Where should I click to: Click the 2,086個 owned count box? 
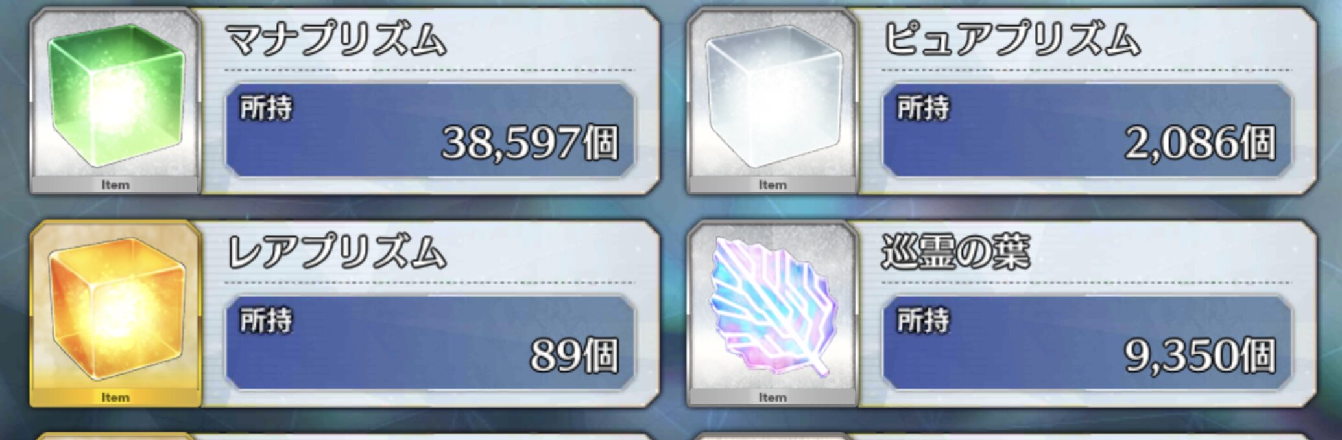point(1087,130)
